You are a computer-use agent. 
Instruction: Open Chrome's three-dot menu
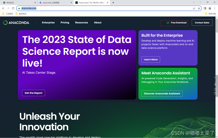tap(215, 8)
